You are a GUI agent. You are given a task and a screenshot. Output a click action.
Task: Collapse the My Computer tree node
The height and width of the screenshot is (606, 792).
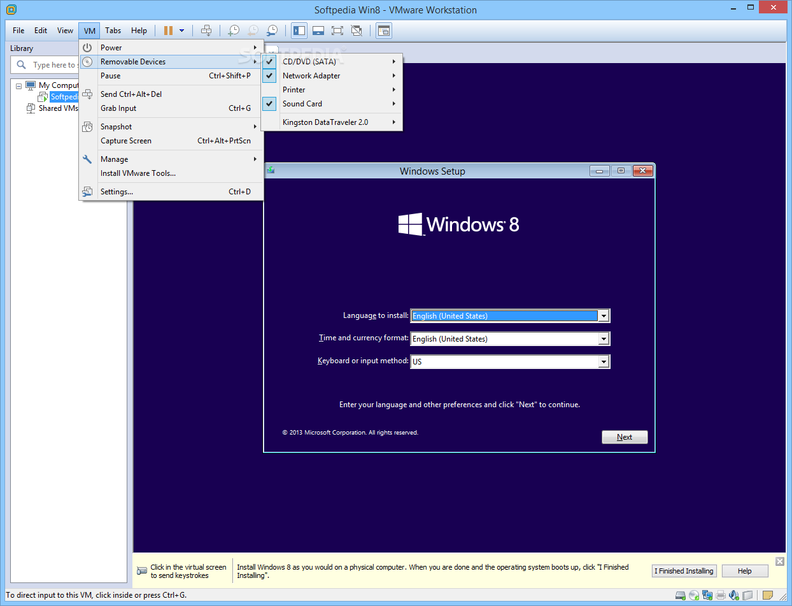18,85
